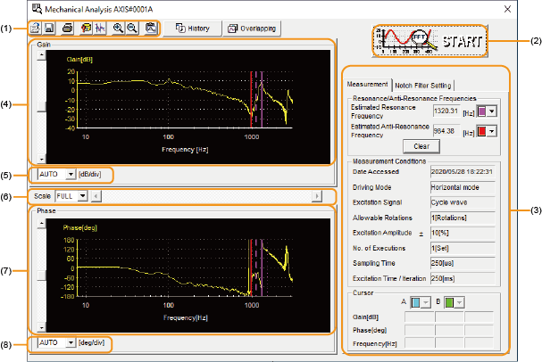Click the zoom out magnifier icon
This screenshot has width=542, height=362.
133,29
